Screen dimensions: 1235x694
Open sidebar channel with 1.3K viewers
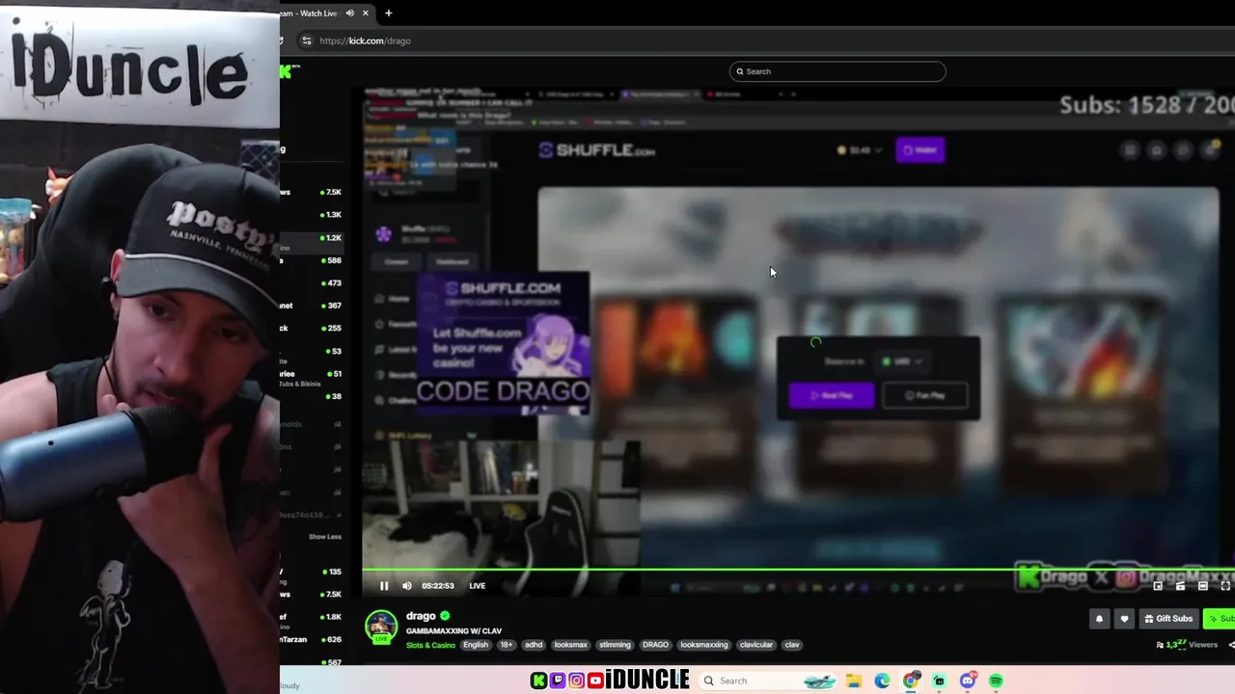coord(311,215)
